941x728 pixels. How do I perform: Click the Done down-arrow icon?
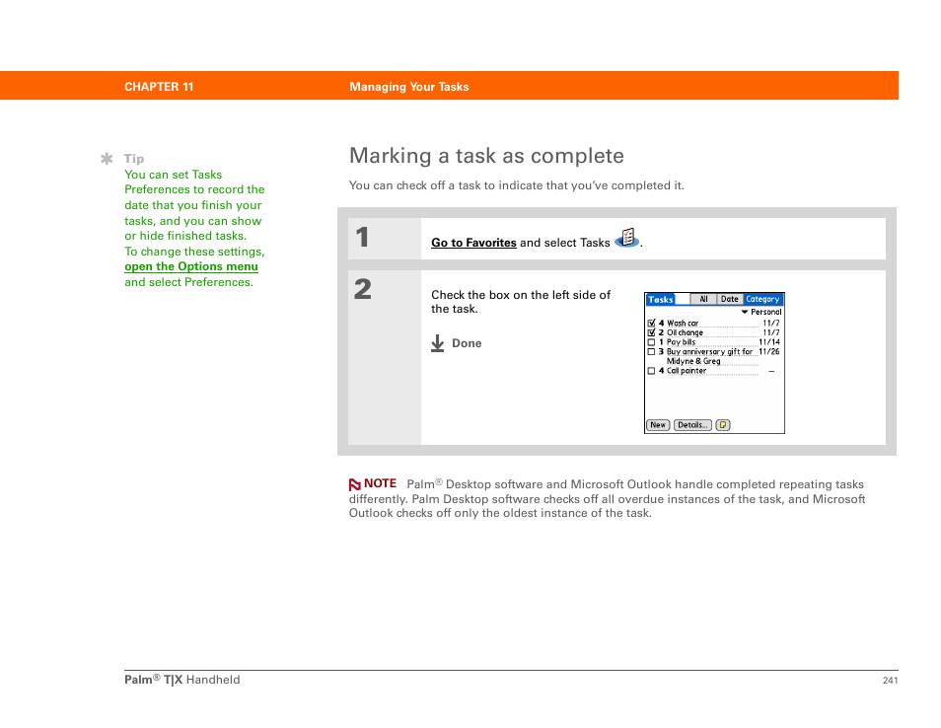438,343
